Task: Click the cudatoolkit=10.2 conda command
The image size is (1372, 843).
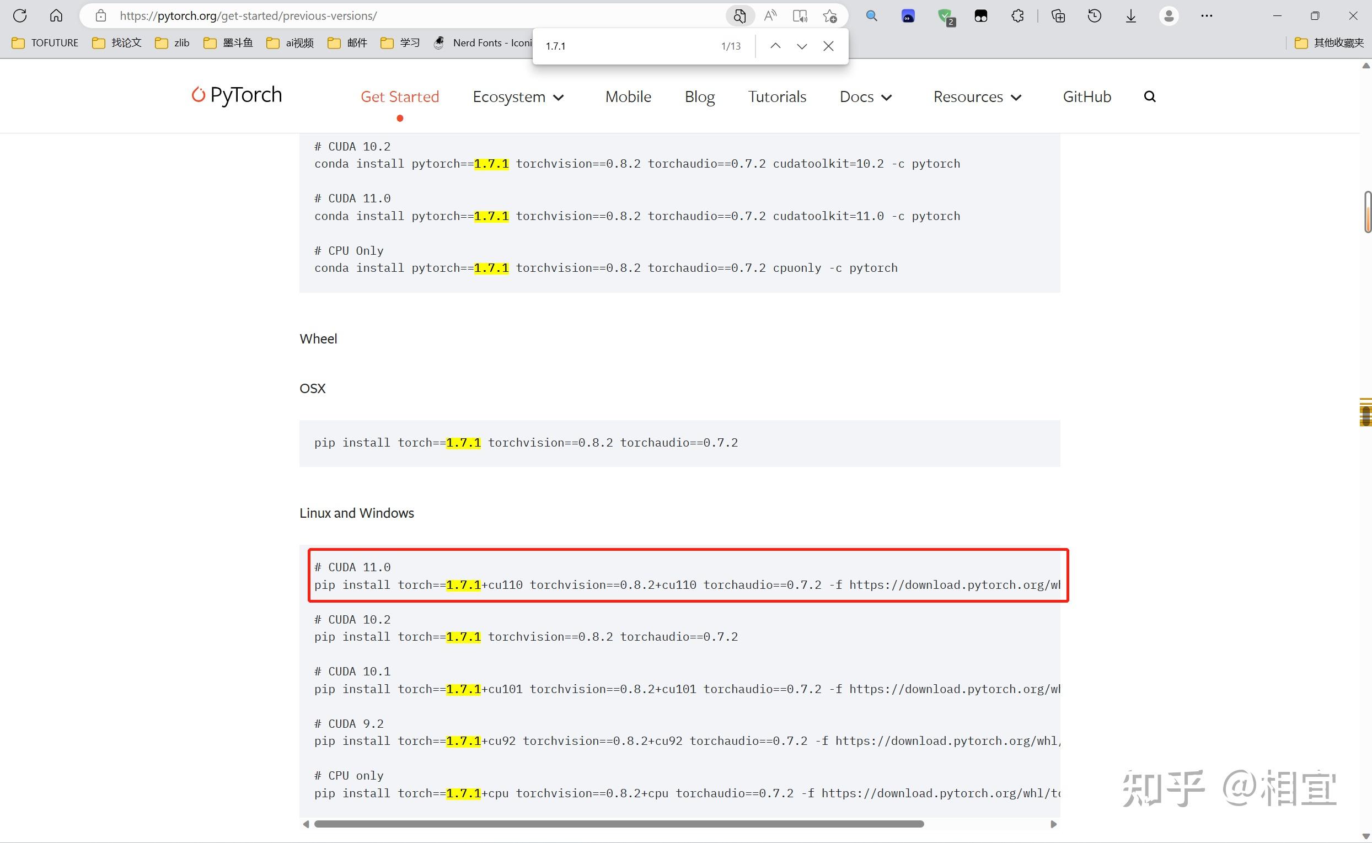Action: coord(637,164)
